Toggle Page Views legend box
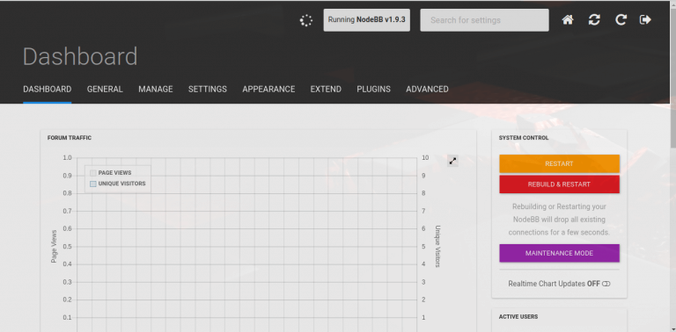Screen dimensions: 676x332 point(92,173)
